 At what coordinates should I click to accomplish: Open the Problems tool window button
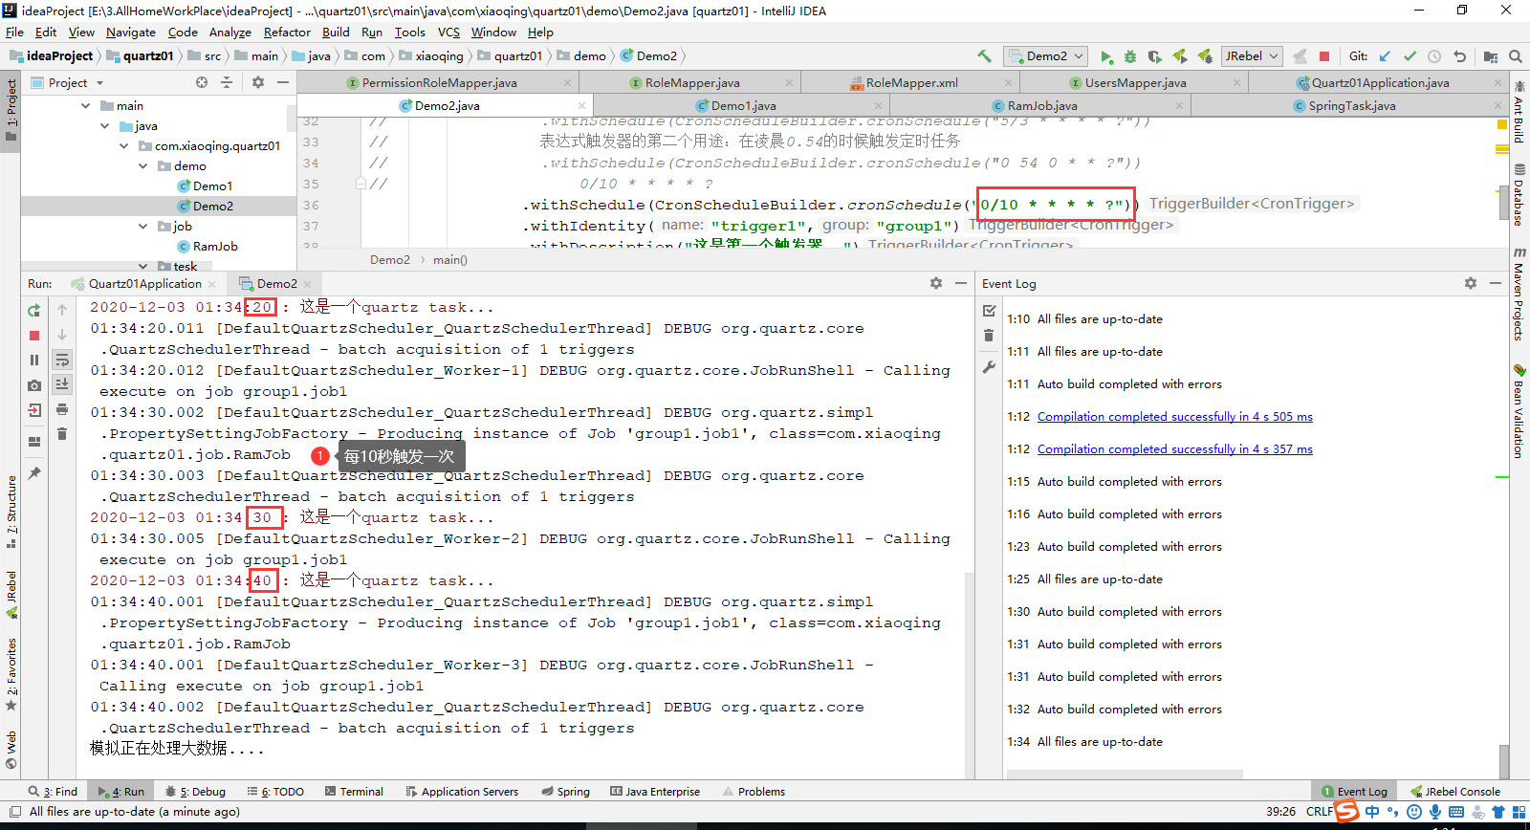coord(754,792)
